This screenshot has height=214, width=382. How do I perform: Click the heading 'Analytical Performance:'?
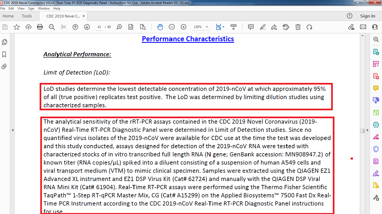click(77, 54)
